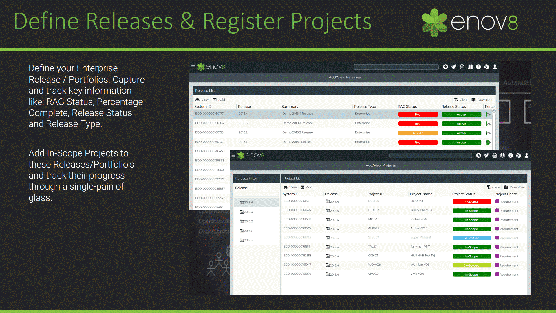Click Vivid V2.9 project name

coord(417,274)
